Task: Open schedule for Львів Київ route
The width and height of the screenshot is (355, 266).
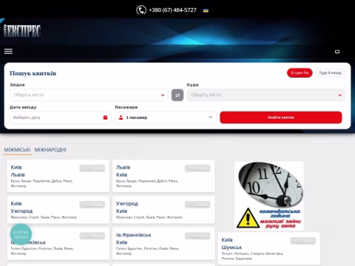Action: (197, 168)
